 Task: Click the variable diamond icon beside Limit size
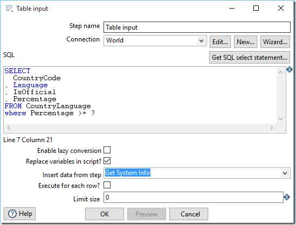(x=287, y=197)
